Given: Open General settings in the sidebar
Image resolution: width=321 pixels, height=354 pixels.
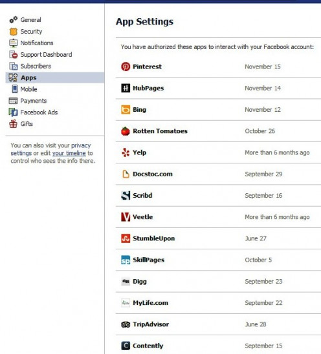Looking at the screenshot, I should (31, 20).
